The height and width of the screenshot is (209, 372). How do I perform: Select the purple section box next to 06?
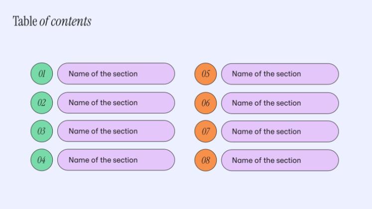(x=280, y=103)
